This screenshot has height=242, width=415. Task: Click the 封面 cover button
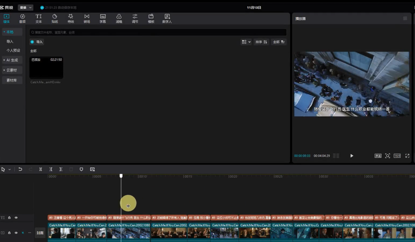[x=40, y=233]
